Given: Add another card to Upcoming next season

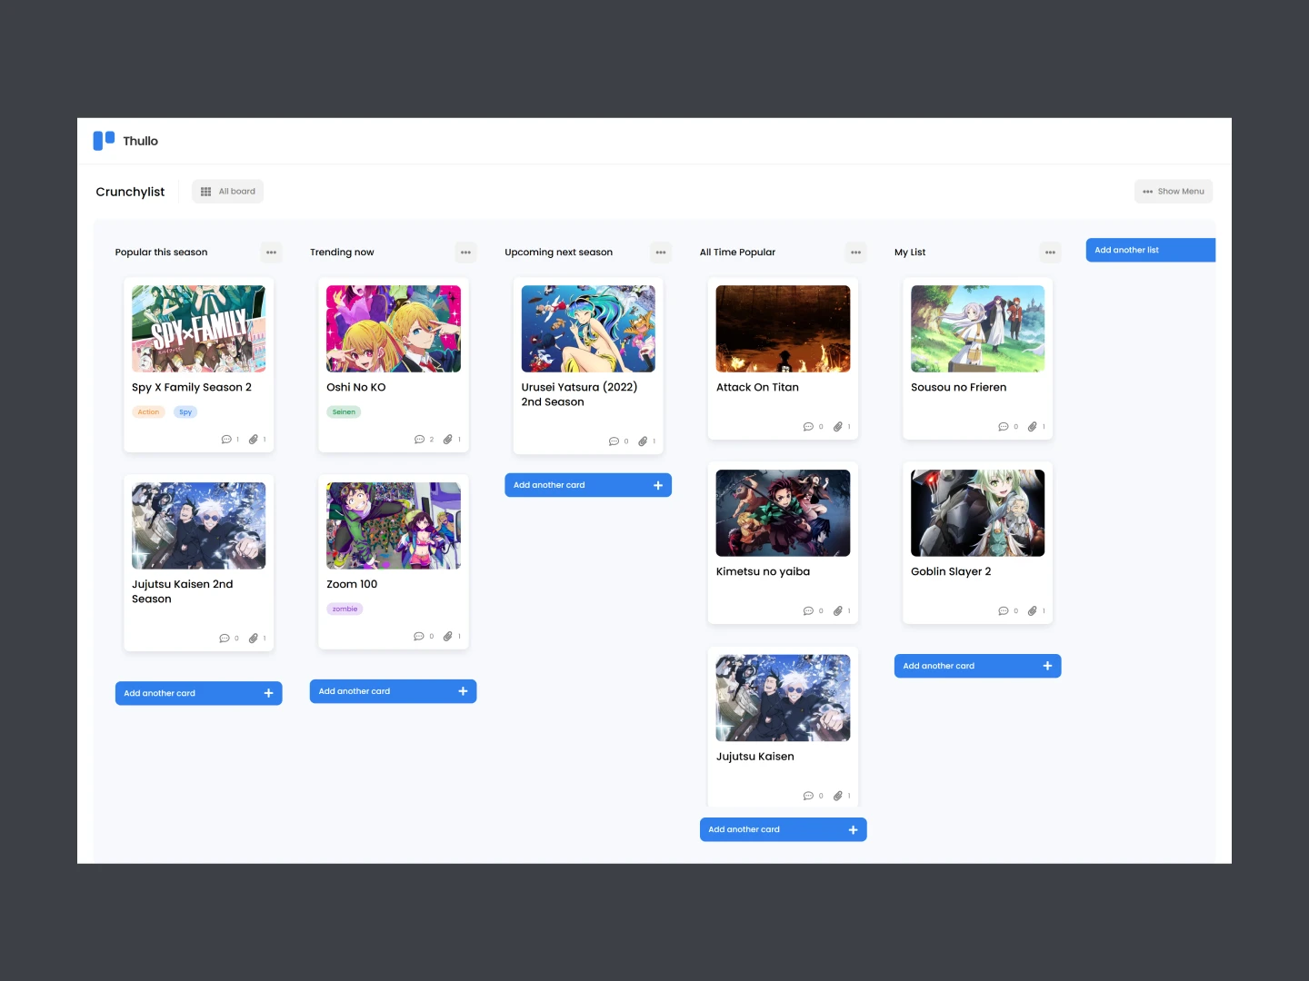Looking at the screenshot, I should (x=588, y=485).
